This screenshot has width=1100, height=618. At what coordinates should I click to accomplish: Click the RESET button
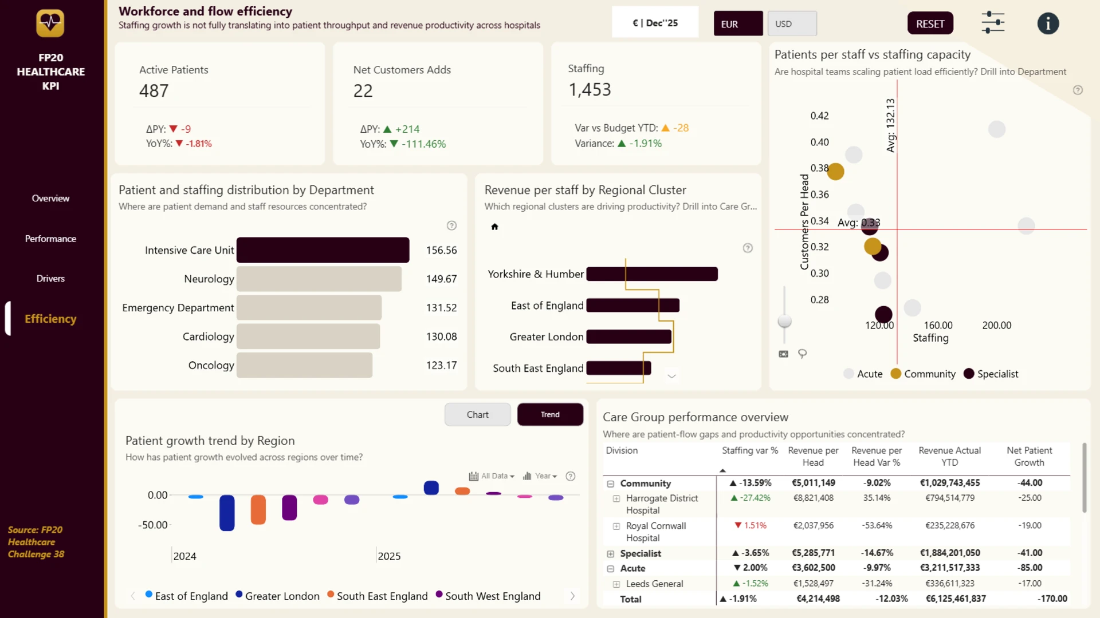[x=930, y=23]
